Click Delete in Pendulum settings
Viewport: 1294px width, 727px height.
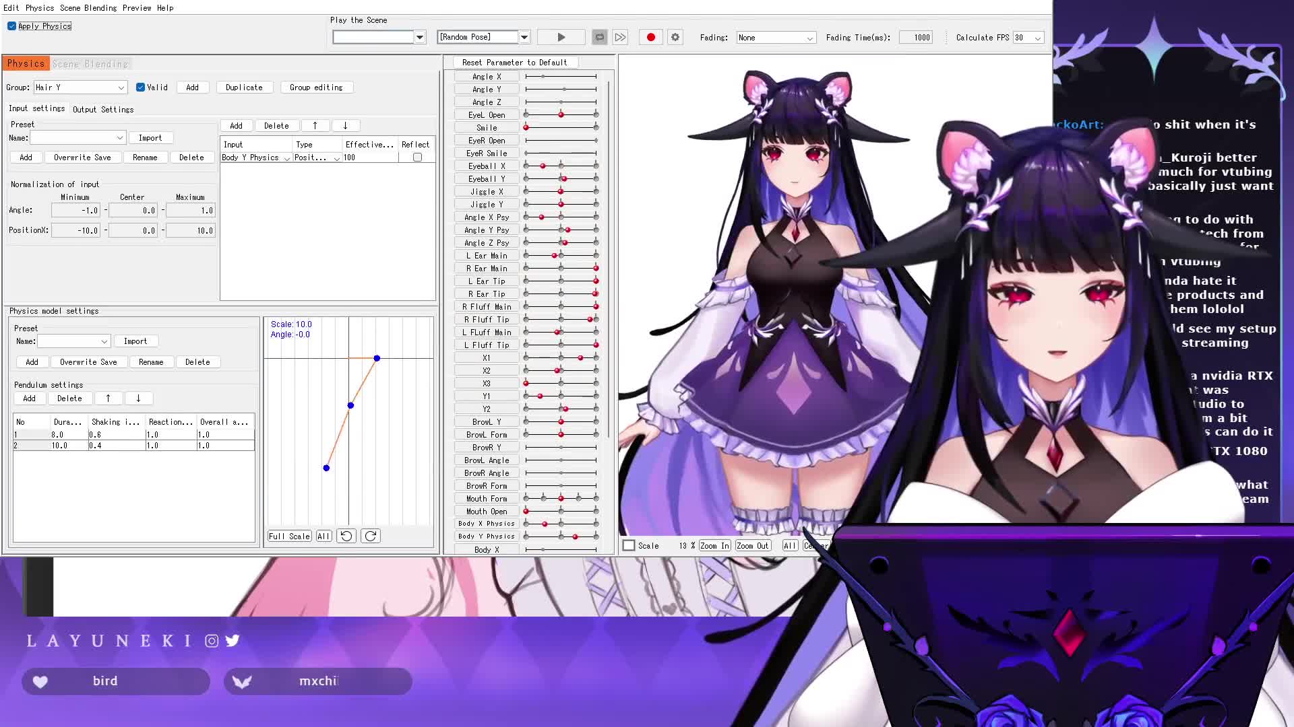click(69, 399)
